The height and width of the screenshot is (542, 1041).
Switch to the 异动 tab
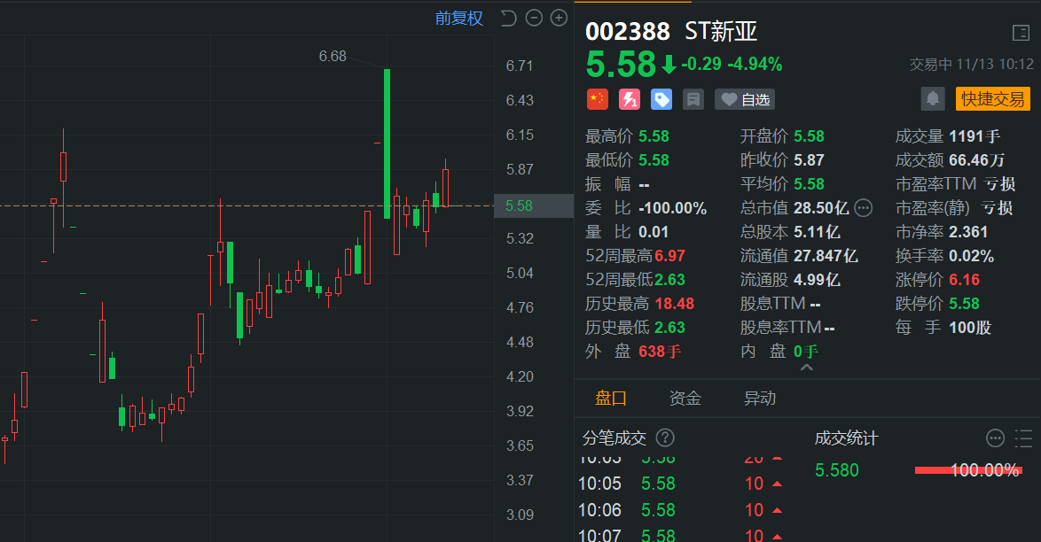click(x=760, y=398)
